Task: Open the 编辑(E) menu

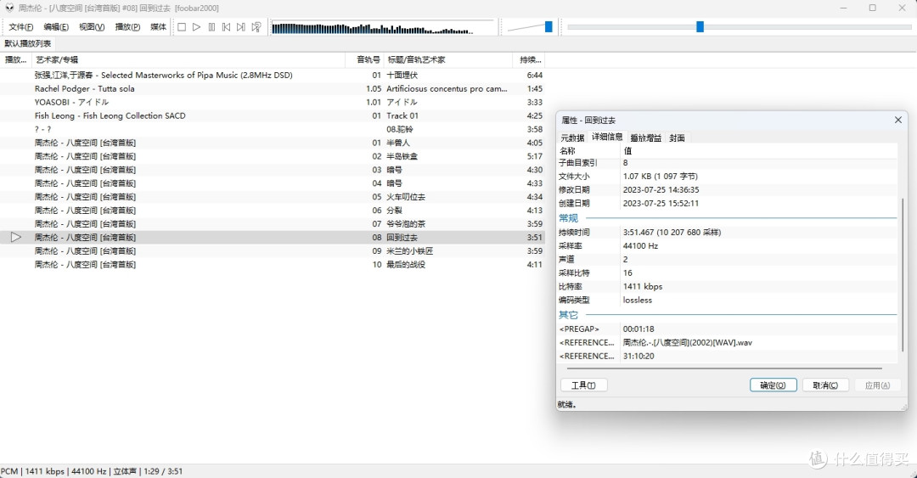Action: point(56,27)
